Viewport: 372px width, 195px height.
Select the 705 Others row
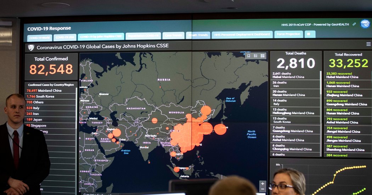50,102
